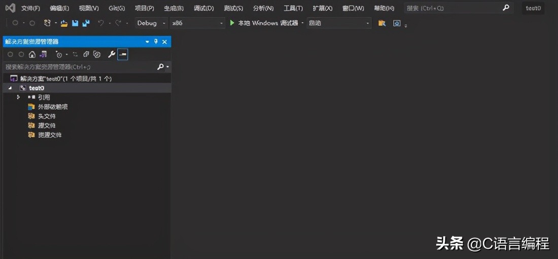The height and width of the screenshot is (259, 558).
Task: Open the 分析(N) Analyze menu
Action: (263, 8)
